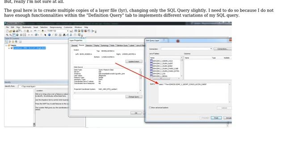The height and width of the screenshot is (161, 286).
Task: Switch to the General tab
Action: (x=74, y=46)
